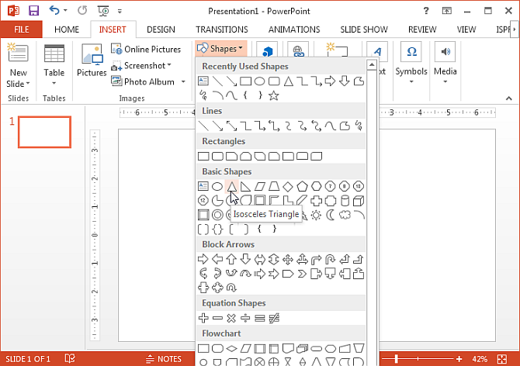Open Customize Quick Access Toolbar dropdown
This screenshot has height=366, width=520.
coord(120,12)
